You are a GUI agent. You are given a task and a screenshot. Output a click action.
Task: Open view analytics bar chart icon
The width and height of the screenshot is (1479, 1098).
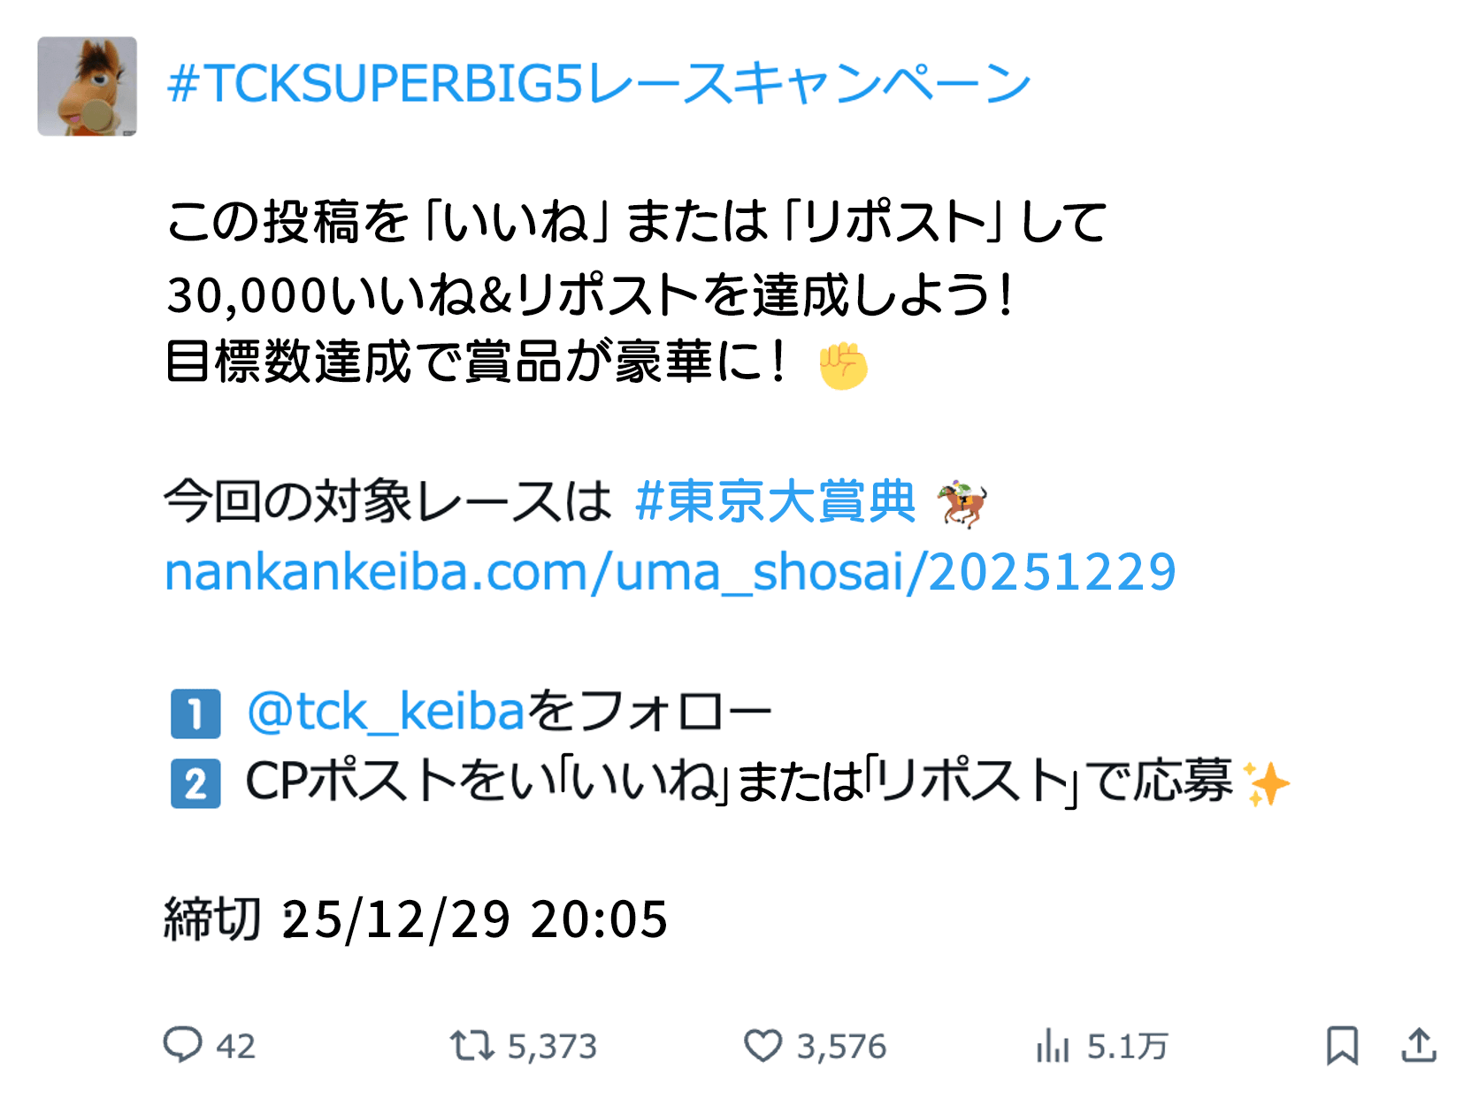(1053, 1046)
